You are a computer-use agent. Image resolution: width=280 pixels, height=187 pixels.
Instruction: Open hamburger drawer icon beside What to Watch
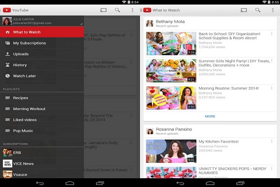[141, 10]
